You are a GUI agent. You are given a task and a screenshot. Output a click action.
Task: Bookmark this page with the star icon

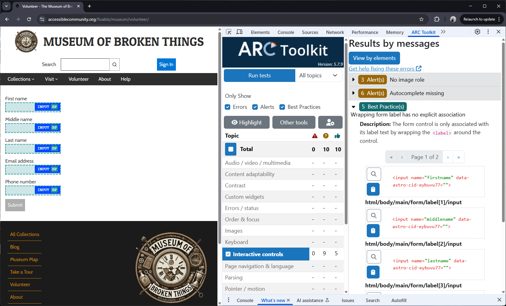(421, 19)
